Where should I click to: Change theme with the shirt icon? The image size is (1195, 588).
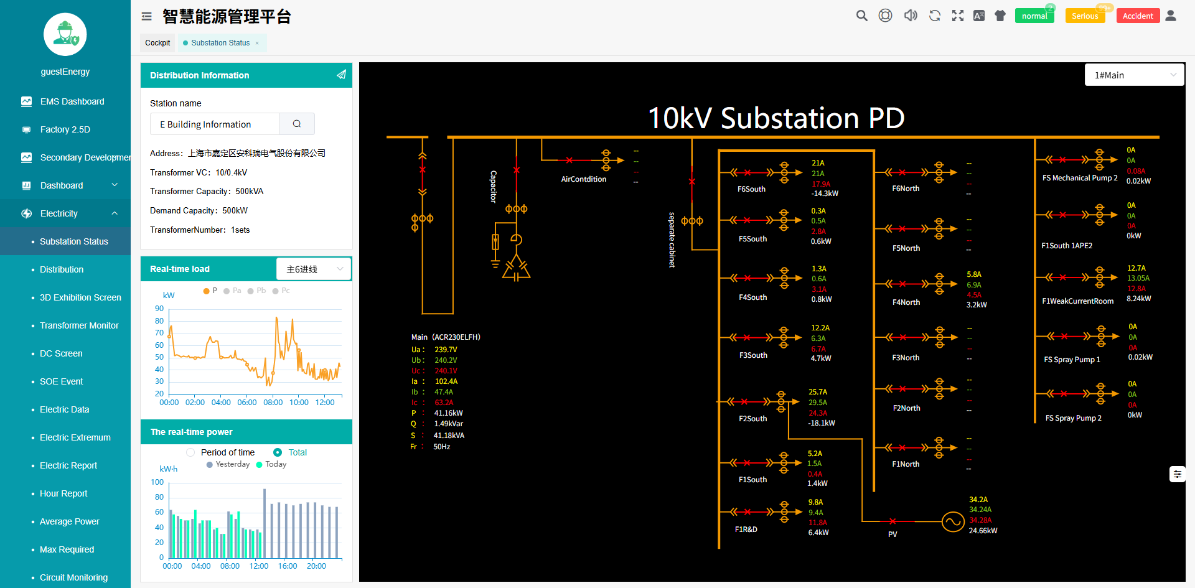(x=1000, y=16)
